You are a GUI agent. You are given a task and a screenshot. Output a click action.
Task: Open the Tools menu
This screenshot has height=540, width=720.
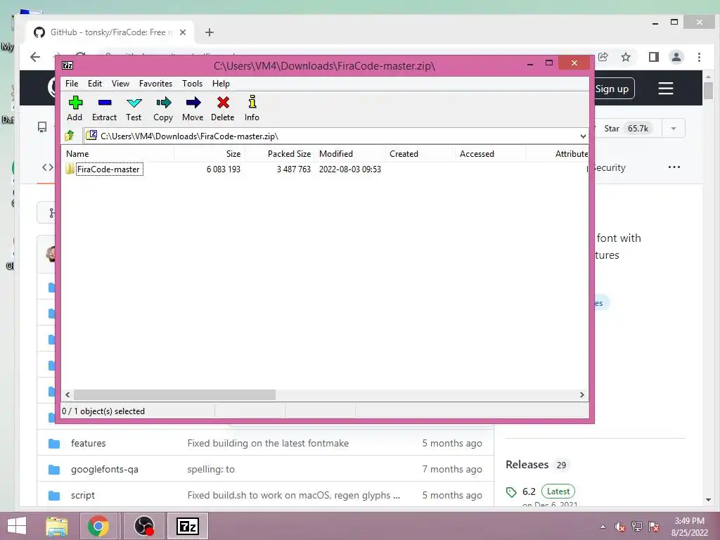coord(192,84)
